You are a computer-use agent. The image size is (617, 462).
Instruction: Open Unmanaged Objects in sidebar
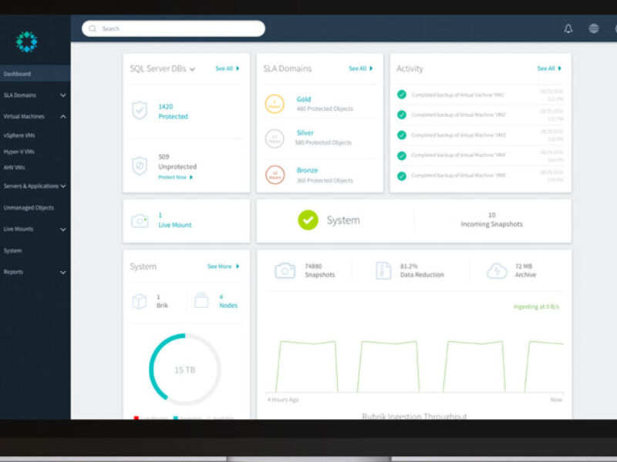click(29, 207)
